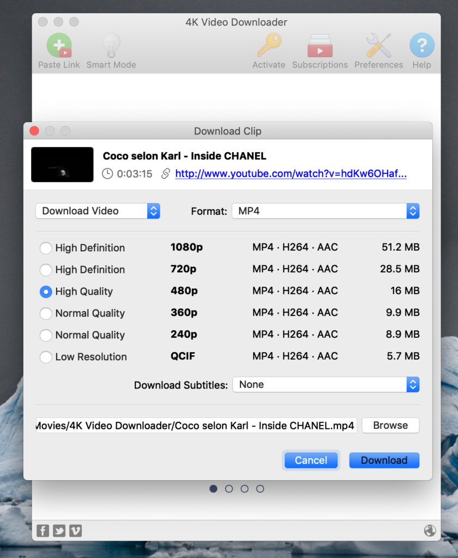Click the video thumbnail preview

click(x=62, y=164)
